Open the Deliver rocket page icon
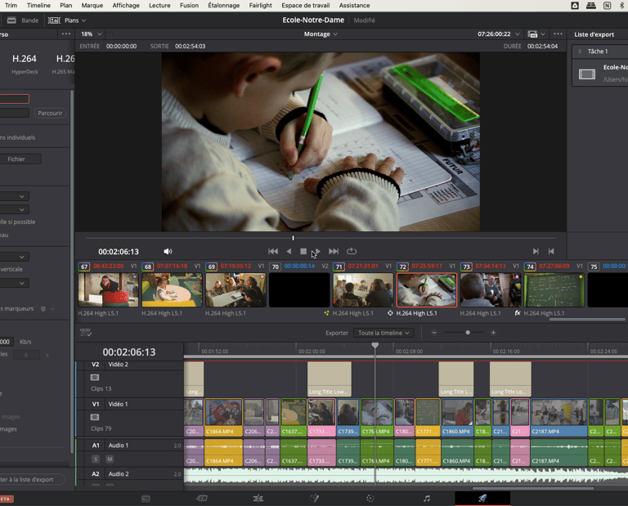 [x=482, y=498]
